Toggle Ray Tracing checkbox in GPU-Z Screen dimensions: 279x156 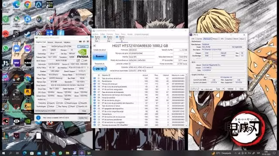(57, 107)
